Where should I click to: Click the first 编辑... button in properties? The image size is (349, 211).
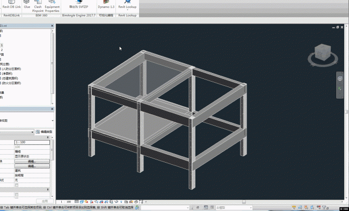tap(32, 162)
